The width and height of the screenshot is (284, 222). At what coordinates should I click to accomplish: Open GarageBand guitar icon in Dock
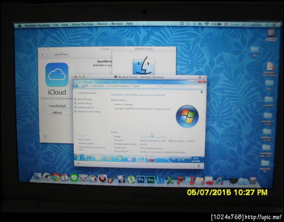(x=112, y=179)
